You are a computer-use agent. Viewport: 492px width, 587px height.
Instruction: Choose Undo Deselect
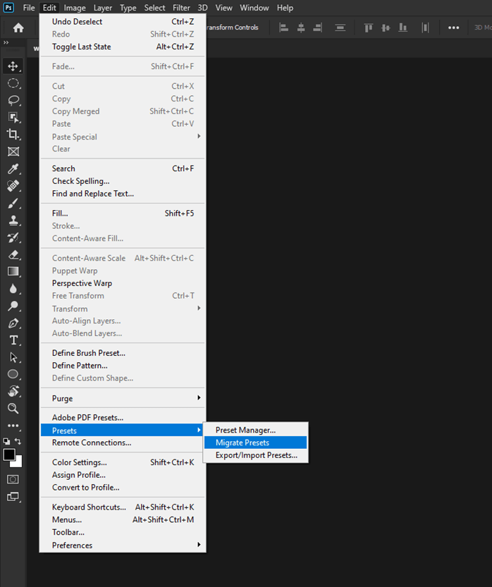[123, 22]
